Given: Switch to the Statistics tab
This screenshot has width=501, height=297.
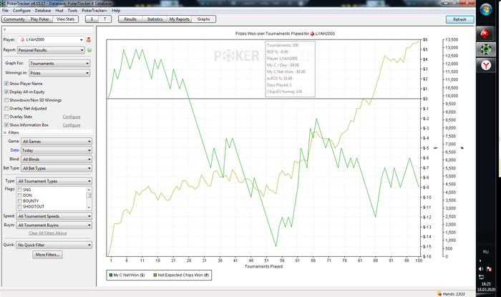Looking at the screenshot, I should pos(155,19).
